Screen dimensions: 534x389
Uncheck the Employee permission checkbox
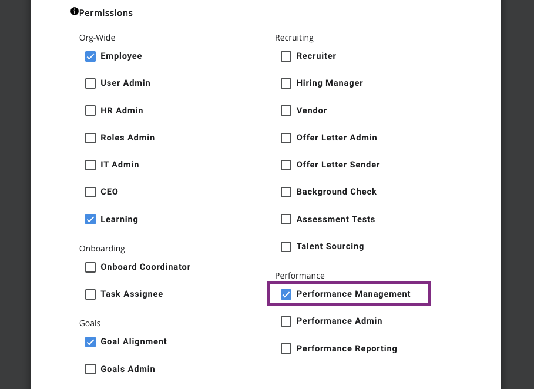tap(90, 56)
